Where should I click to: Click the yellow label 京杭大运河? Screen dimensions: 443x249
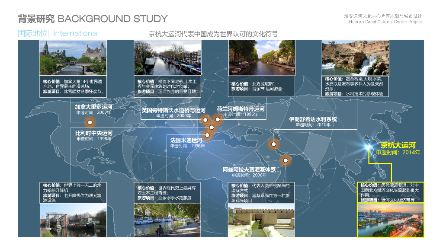pos(398,145)
